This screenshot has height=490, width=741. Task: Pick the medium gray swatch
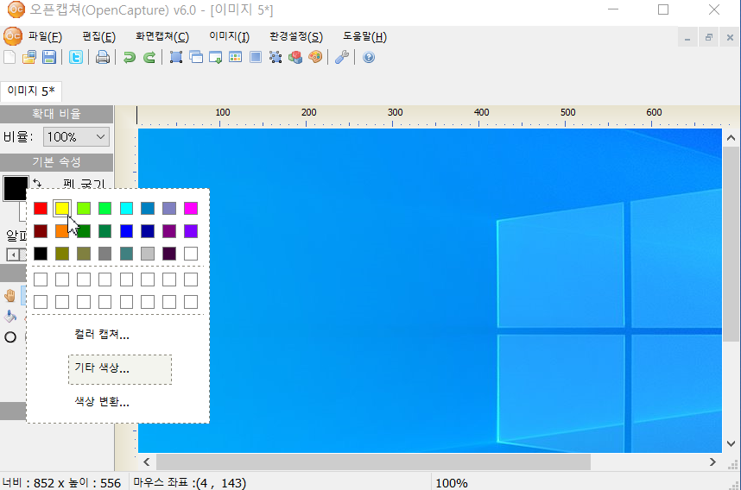pyautogui.click(x=104, y=254)
